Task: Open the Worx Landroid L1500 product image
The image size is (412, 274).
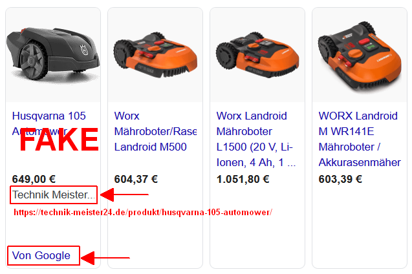Action: pos(257,55)
